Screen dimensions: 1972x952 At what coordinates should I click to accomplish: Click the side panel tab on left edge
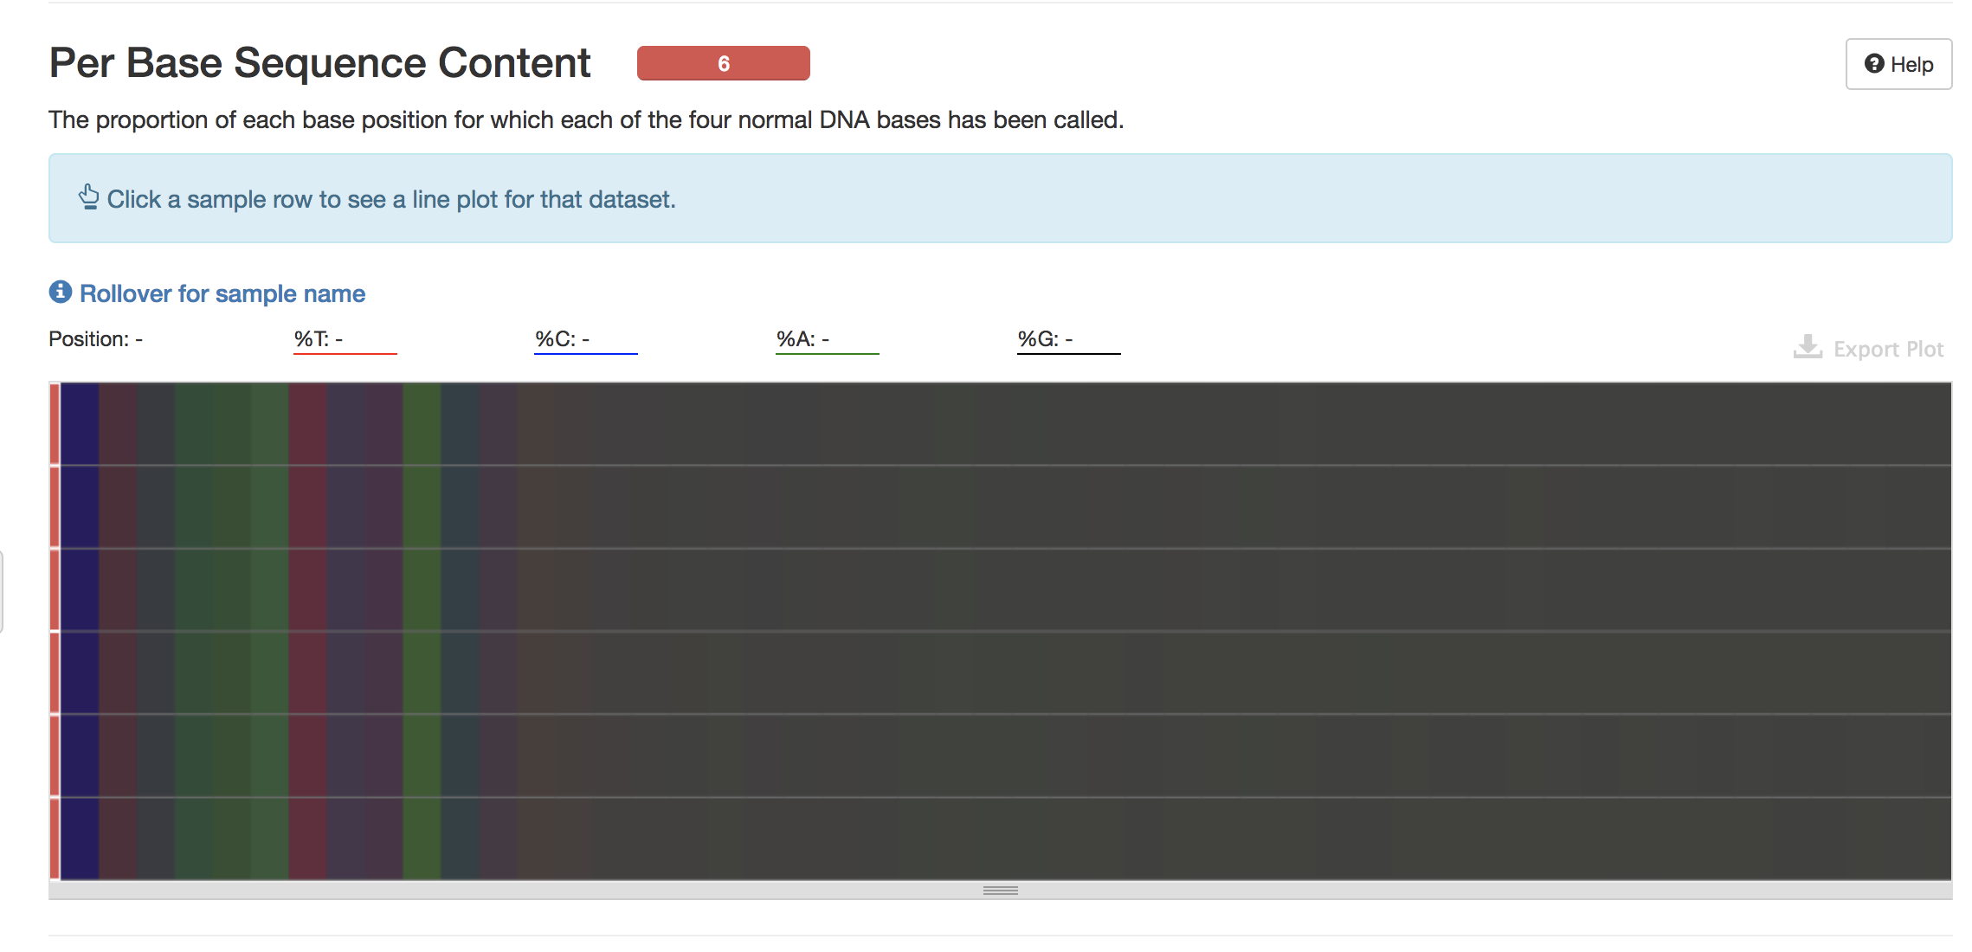pos(2,592)
